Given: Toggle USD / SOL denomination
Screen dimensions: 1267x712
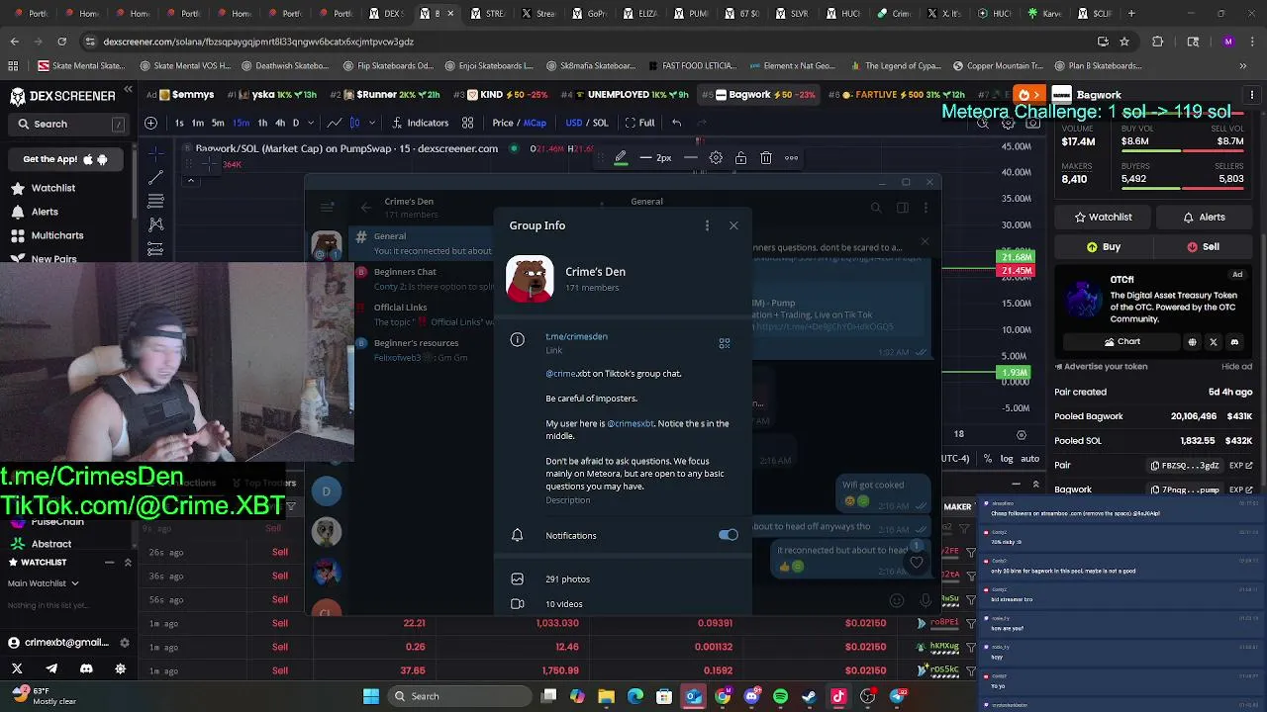Looking at the screenshot, I should pyautogui.click(x=587, y=123).
